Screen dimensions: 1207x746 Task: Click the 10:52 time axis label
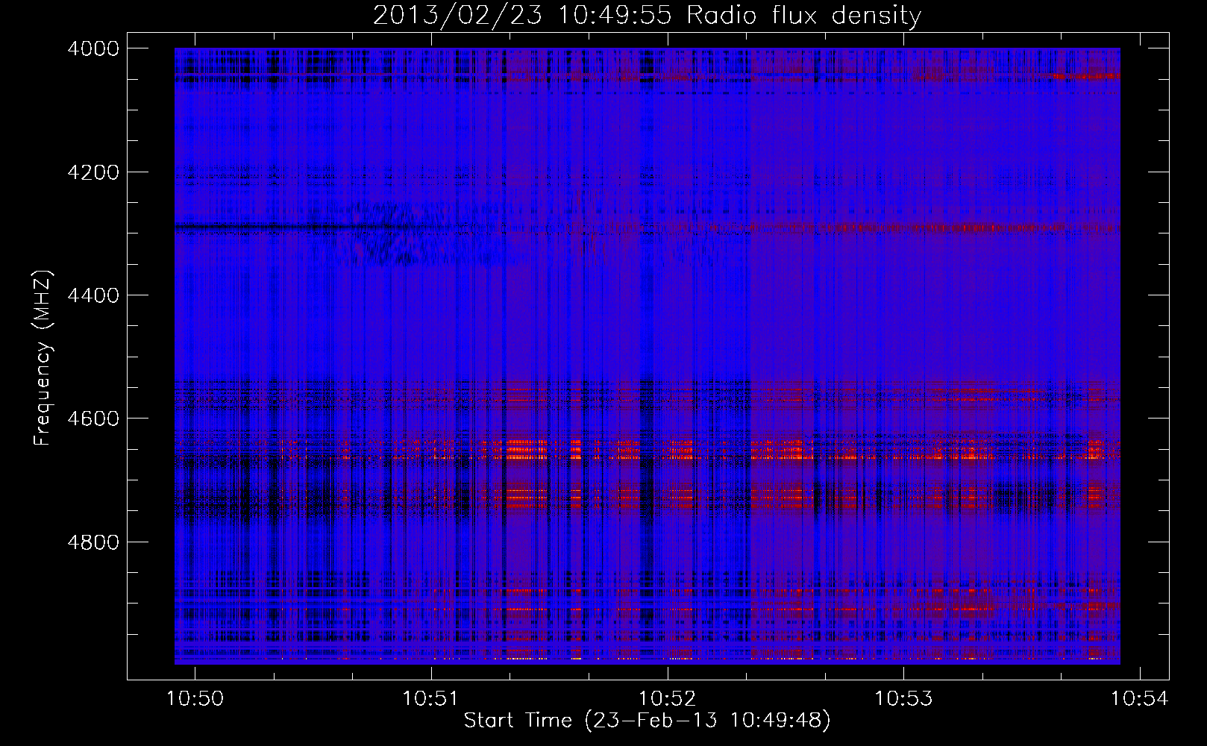(667, 699)
